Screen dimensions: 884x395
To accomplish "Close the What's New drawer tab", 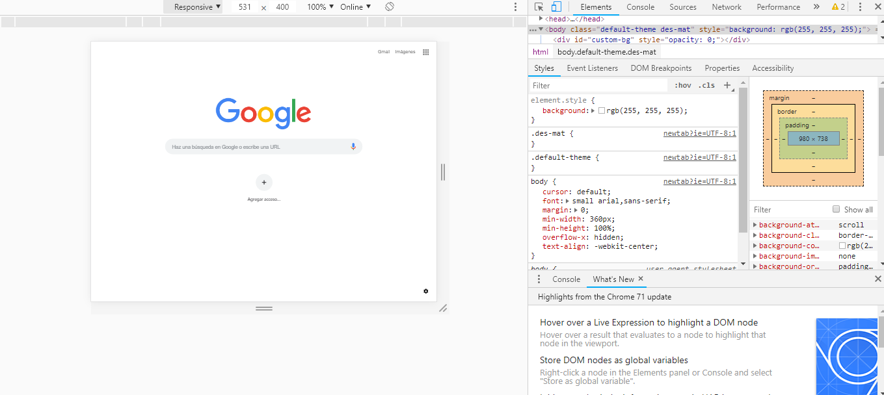I will tap(641, 279).
